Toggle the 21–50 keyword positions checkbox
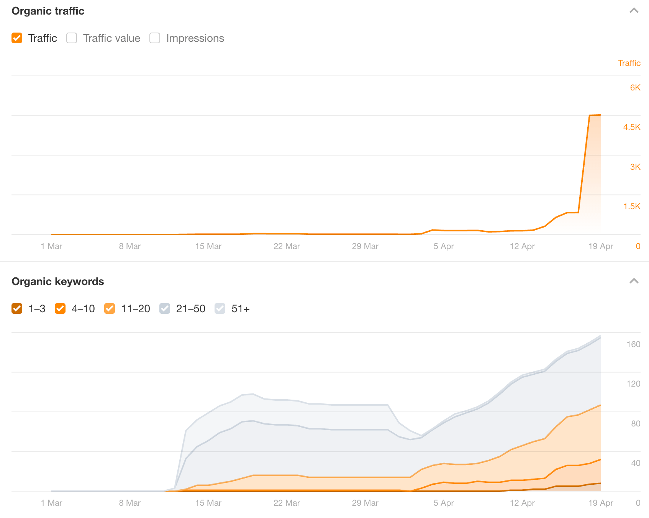The height and width of the screenshot is (518, 649). 165,308
